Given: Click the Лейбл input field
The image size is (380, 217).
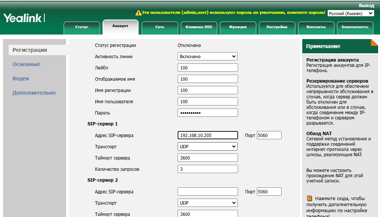Looking at the screenshot, I should (x=208, y=68).
